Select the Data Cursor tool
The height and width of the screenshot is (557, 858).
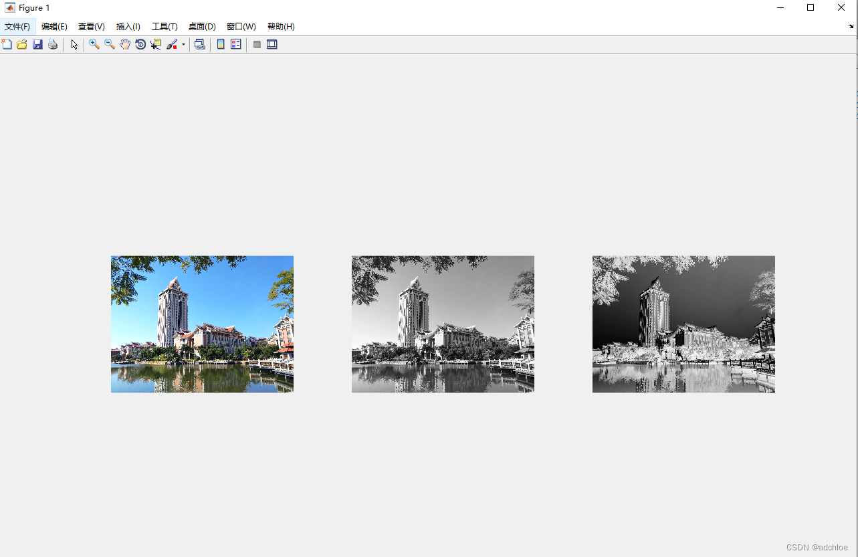(156, 44)
